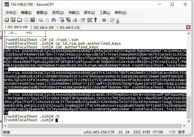Screen dimensions: 194x137
Task: Click the vertical scrollbar up arrow
Action: coord(189,33)
